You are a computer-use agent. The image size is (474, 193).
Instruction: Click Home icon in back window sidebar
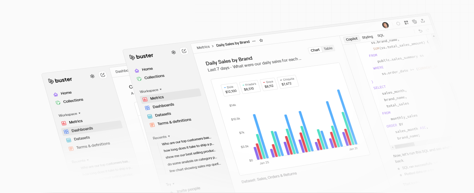point(56,94)
